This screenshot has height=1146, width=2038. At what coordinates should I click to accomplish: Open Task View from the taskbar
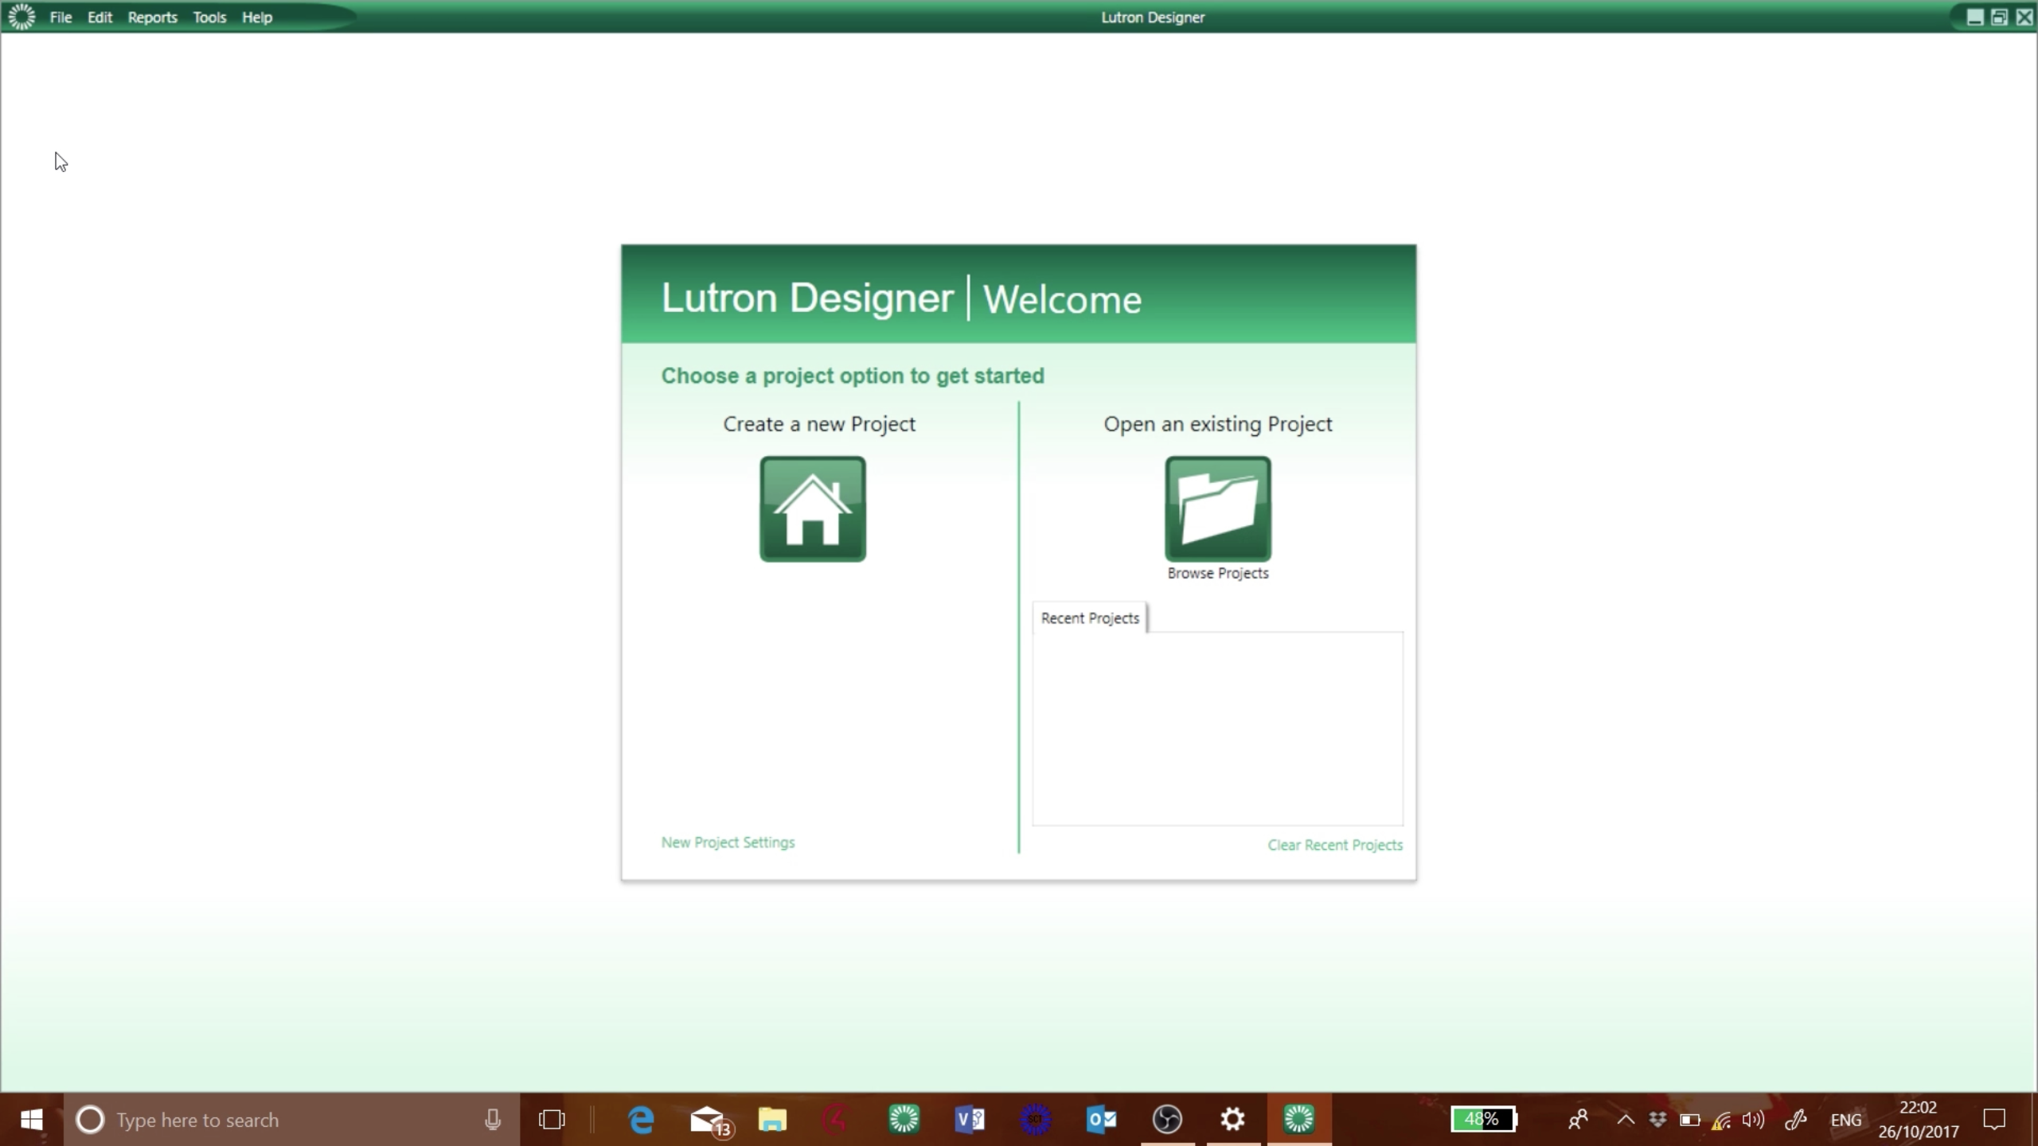[552, 1120]
